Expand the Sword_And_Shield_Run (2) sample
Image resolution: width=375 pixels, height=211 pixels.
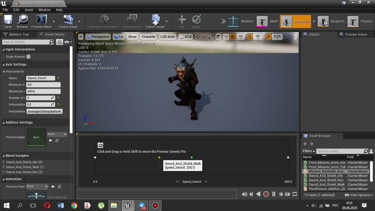[x=4, y=172]
